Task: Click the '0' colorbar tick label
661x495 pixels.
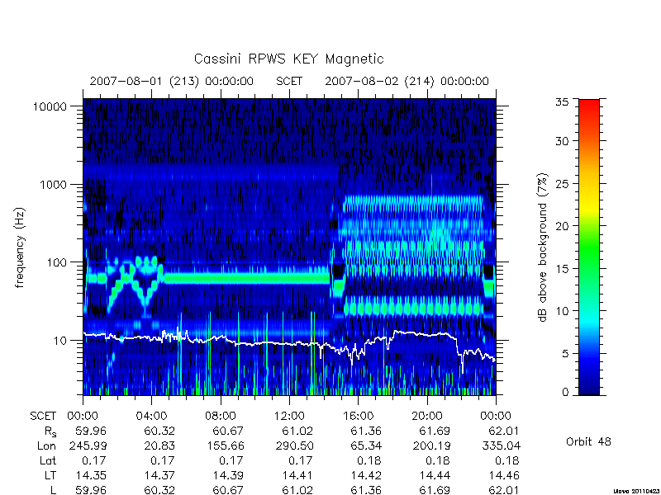Action: [565, 393]
